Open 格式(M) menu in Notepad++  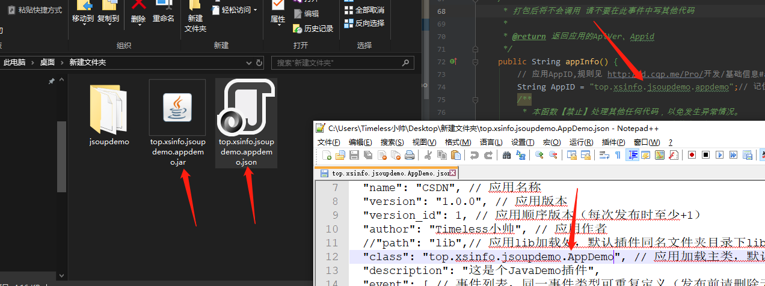tap(458, 142)
